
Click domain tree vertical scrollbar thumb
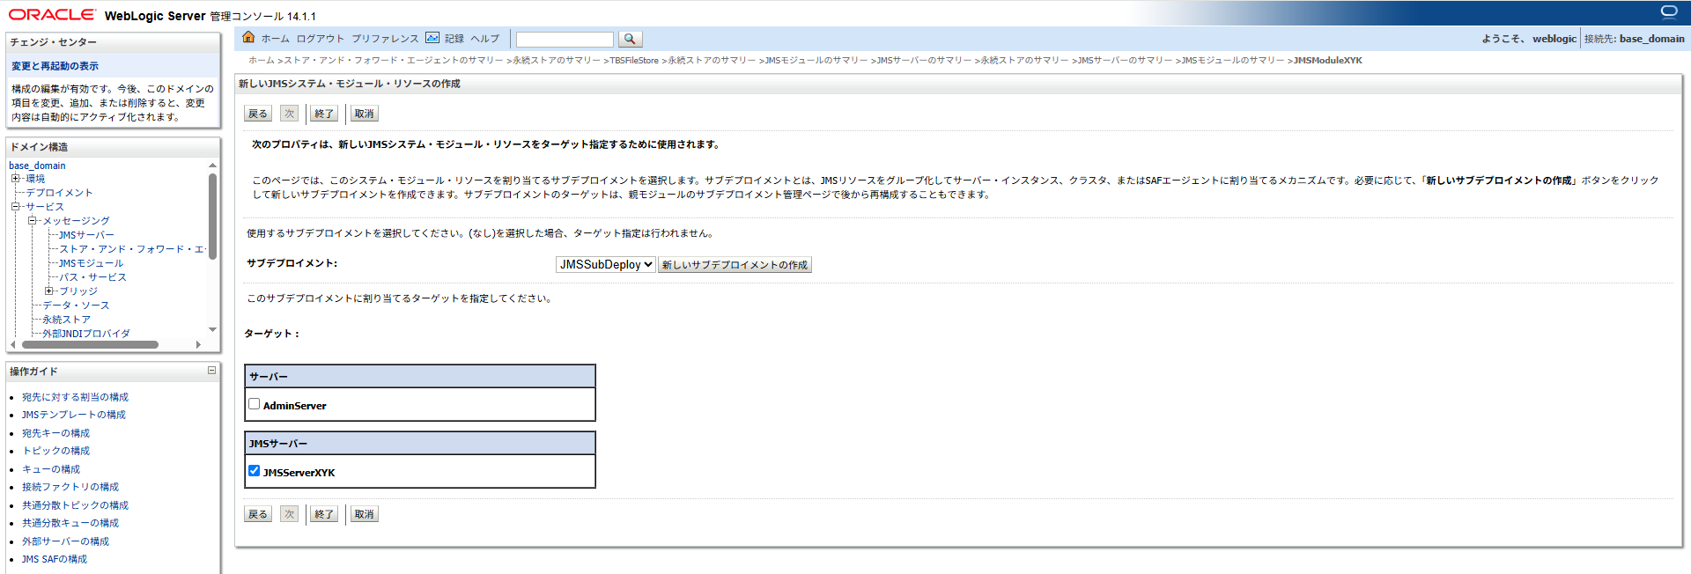click(x=212, y=217)
